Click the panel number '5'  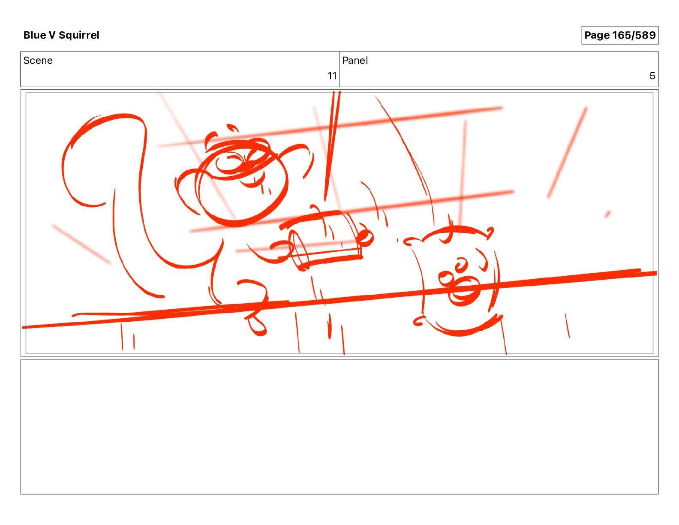(x=652, y=76)
